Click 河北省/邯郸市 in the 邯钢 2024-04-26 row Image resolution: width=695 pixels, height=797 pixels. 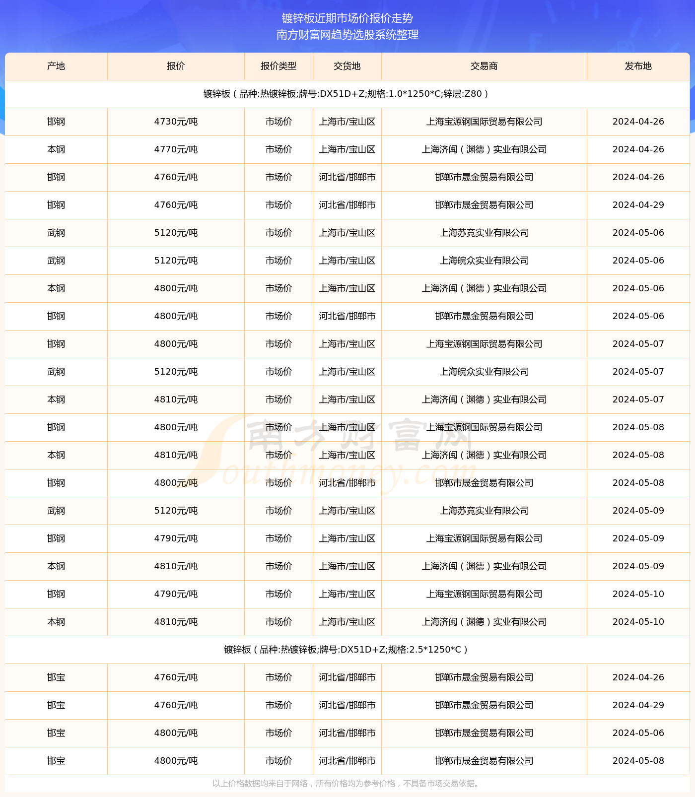[347, 177]
